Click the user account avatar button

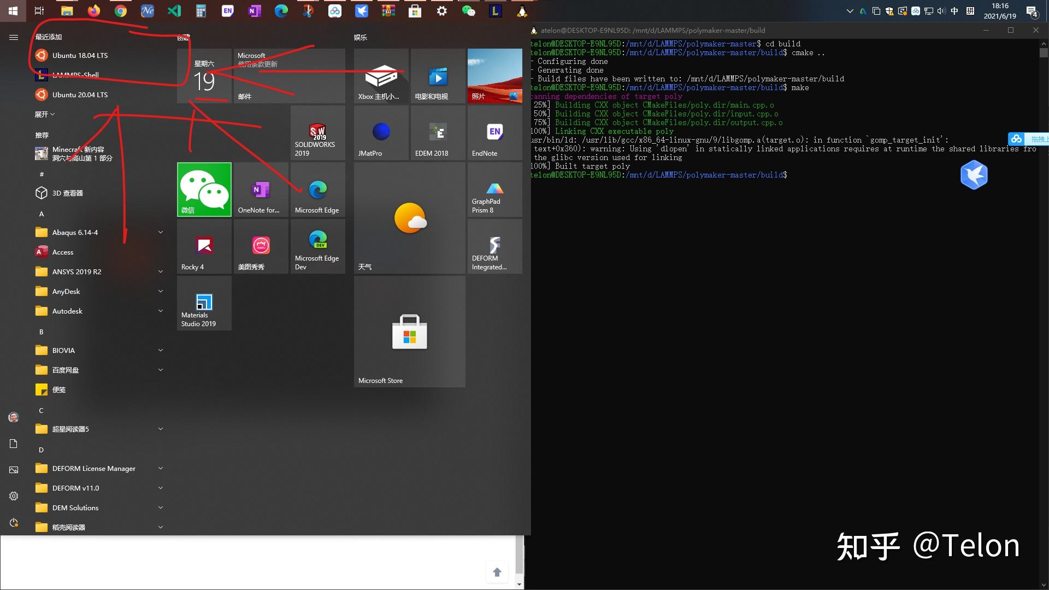tap(14, 417)
